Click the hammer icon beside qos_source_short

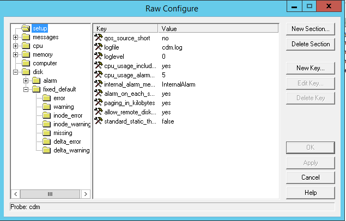pyautogui.click(x=99, y=38)
